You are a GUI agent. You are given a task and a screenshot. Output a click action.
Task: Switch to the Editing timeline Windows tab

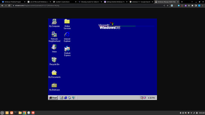click(116, 2)
